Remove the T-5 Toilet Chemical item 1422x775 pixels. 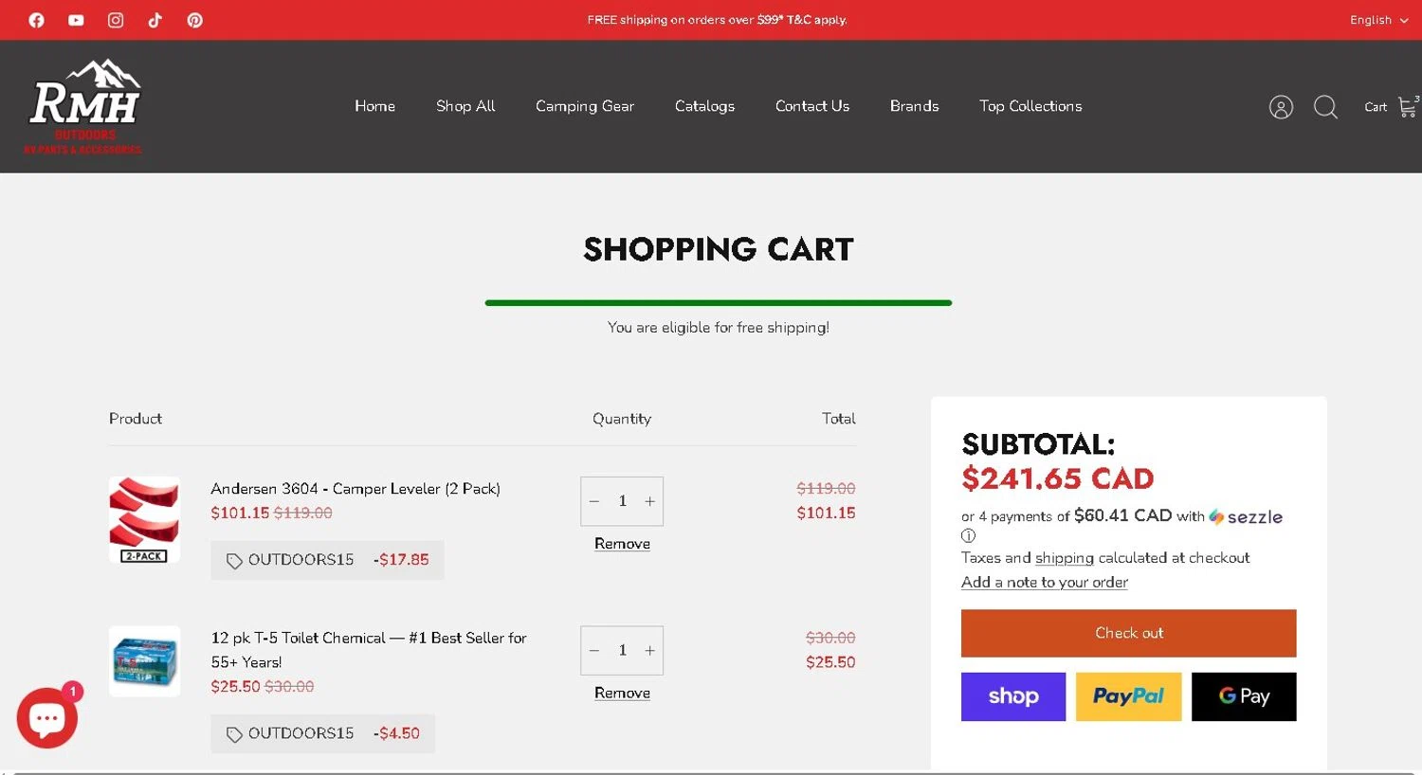622,693
